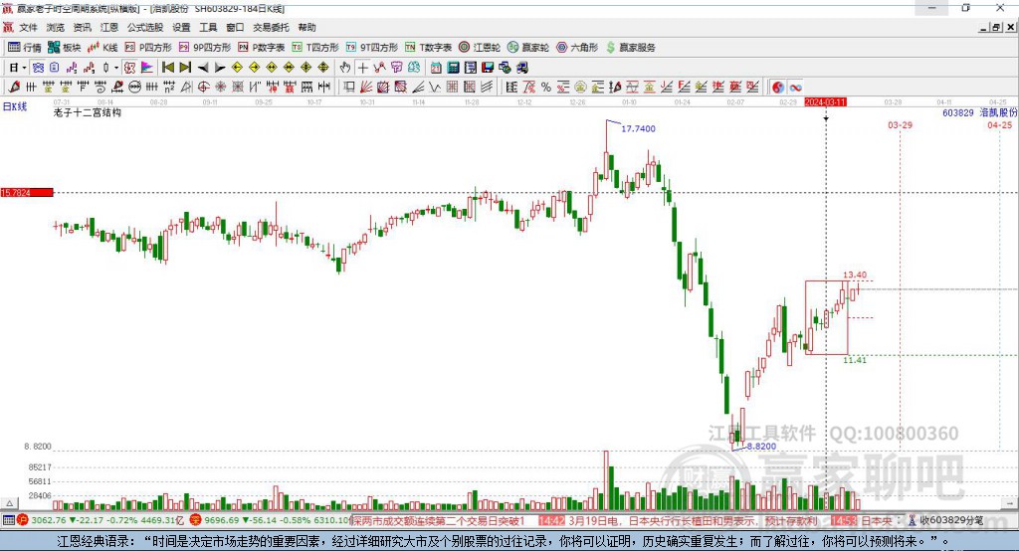Expand the candlestick style dropdown arrow
This screenshot has width=1019, height=551.
click(x=116, y=68)
